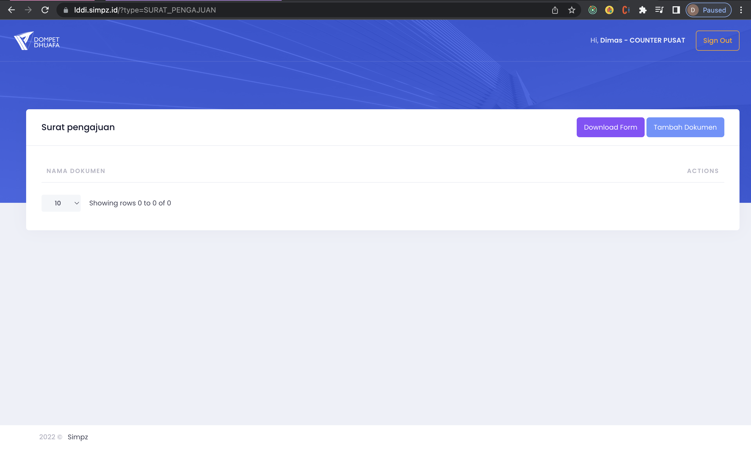Click the share page icon
The image size is (751, 449).
(555, 10)
